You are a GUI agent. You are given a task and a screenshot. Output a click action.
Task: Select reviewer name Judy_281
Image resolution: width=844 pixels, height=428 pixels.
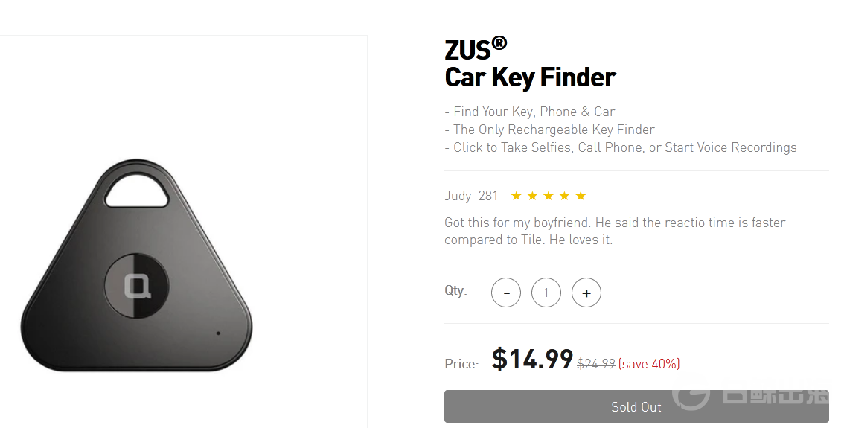click(471, 196)
